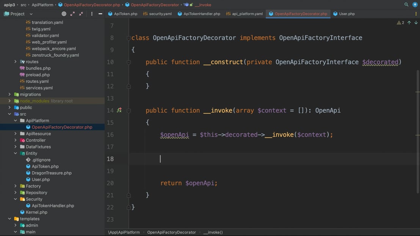This screenshot has height=236, width=420.
Task: Switch to the ApiTokenHandler.php tab
Action: pos(199,14)
